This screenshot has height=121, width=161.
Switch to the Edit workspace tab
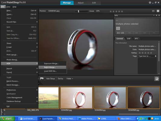point(94,3)
